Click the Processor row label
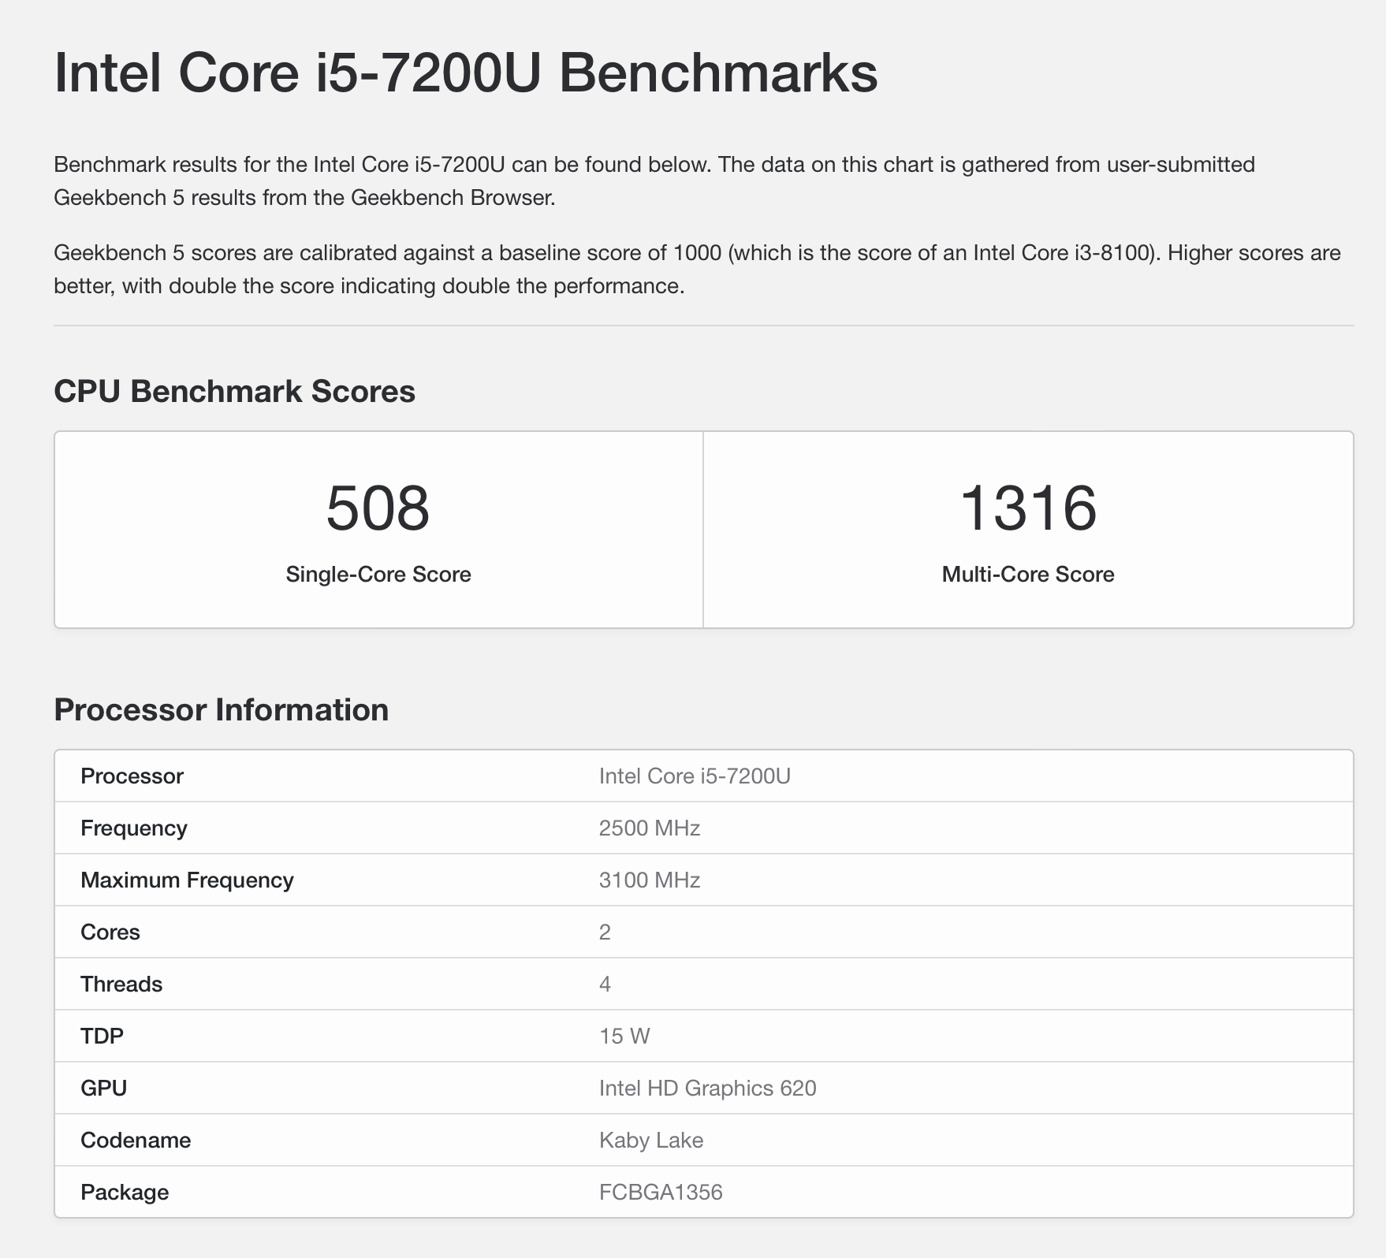The height and width of the screenshot is (1258, 1386). 132,776
